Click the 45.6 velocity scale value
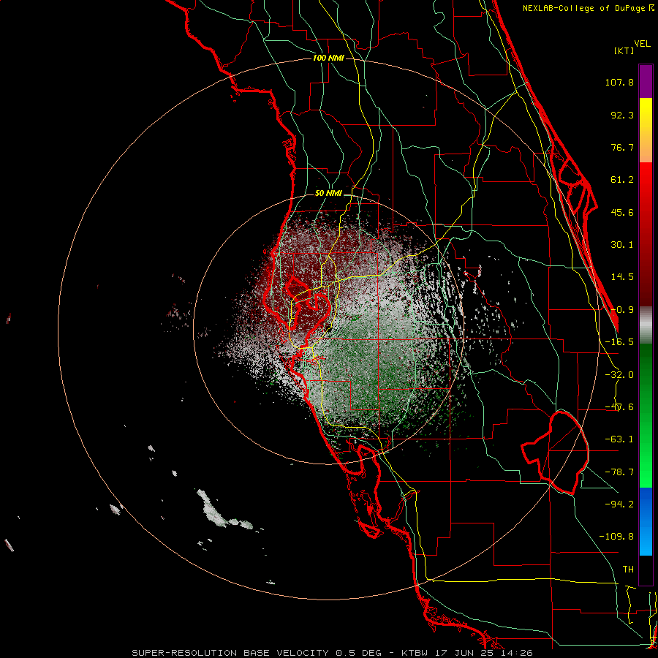Screen dimensions: 658x658 [x=622, y=212]
